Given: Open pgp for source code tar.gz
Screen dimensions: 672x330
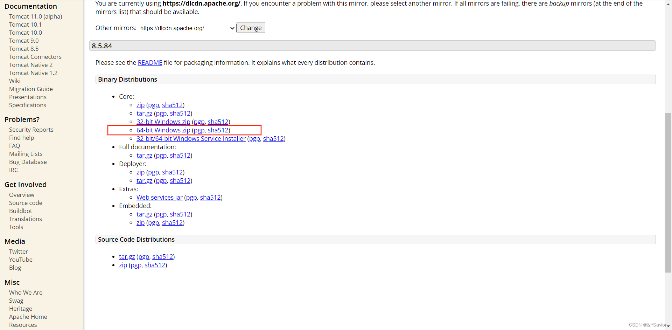Looking at the screenshot, I should (143, 257).
